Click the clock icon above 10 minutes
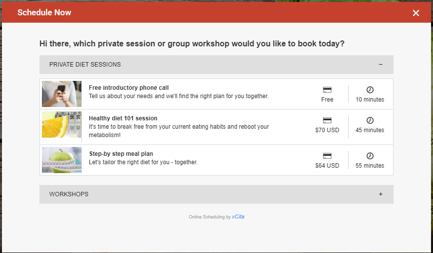This screenshot has height=253, width=433. point(370,90)
